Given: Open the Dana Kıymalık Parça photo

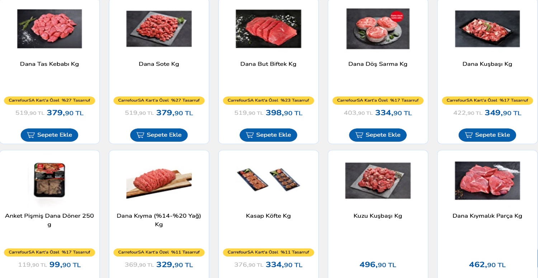Looking at the screenshot, I should coord(487,180).
